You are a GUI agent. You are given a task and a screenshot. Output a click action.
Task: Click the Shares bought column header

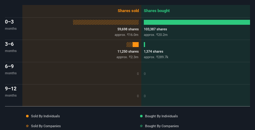click(x=157, y=11)
